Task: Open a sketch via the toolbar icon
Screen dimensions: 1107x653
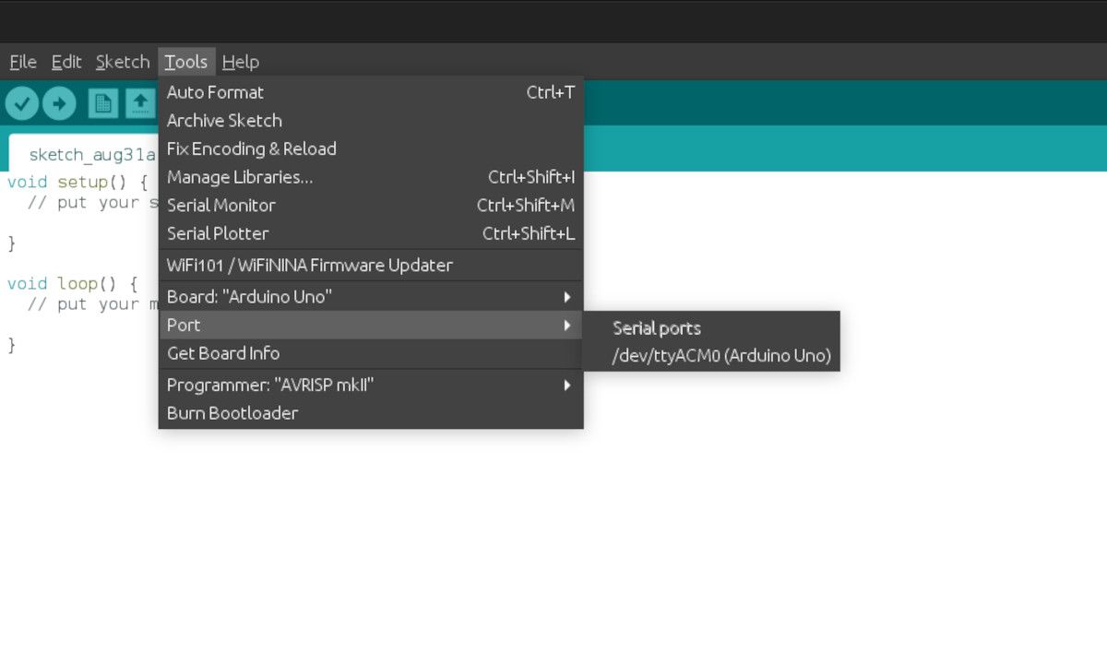Action: (x=140, y=102)
